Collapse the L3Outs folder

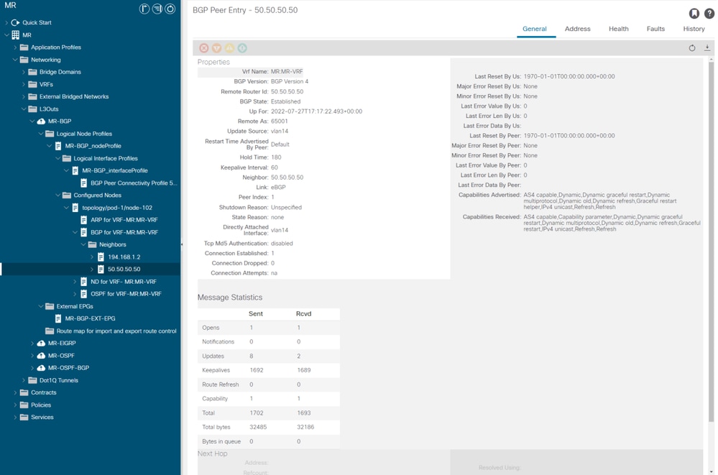pos(24,109)
